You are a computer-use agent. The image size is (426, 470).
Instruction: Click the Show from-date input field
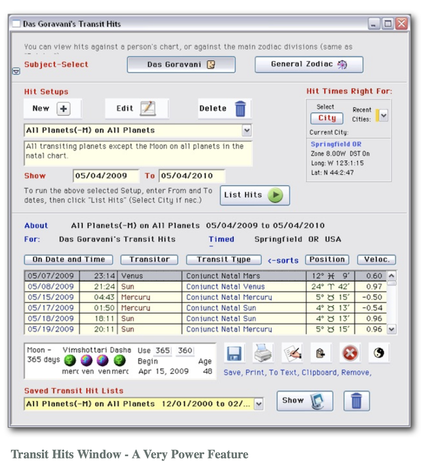(x=106, y=176)
